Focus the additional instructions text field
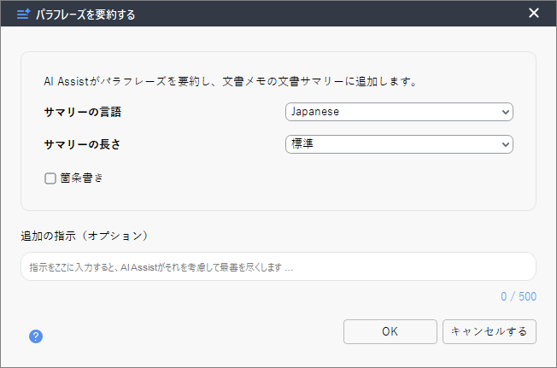 pos(278,266)
